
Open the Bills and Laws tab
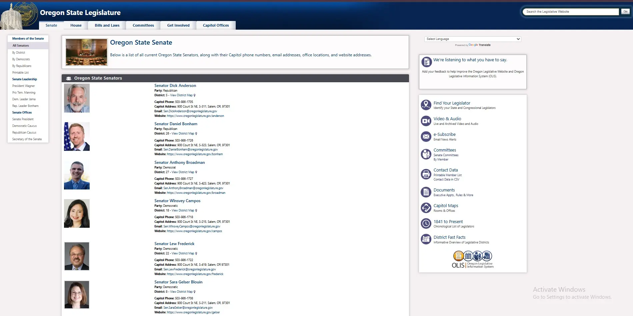point(107,25)
